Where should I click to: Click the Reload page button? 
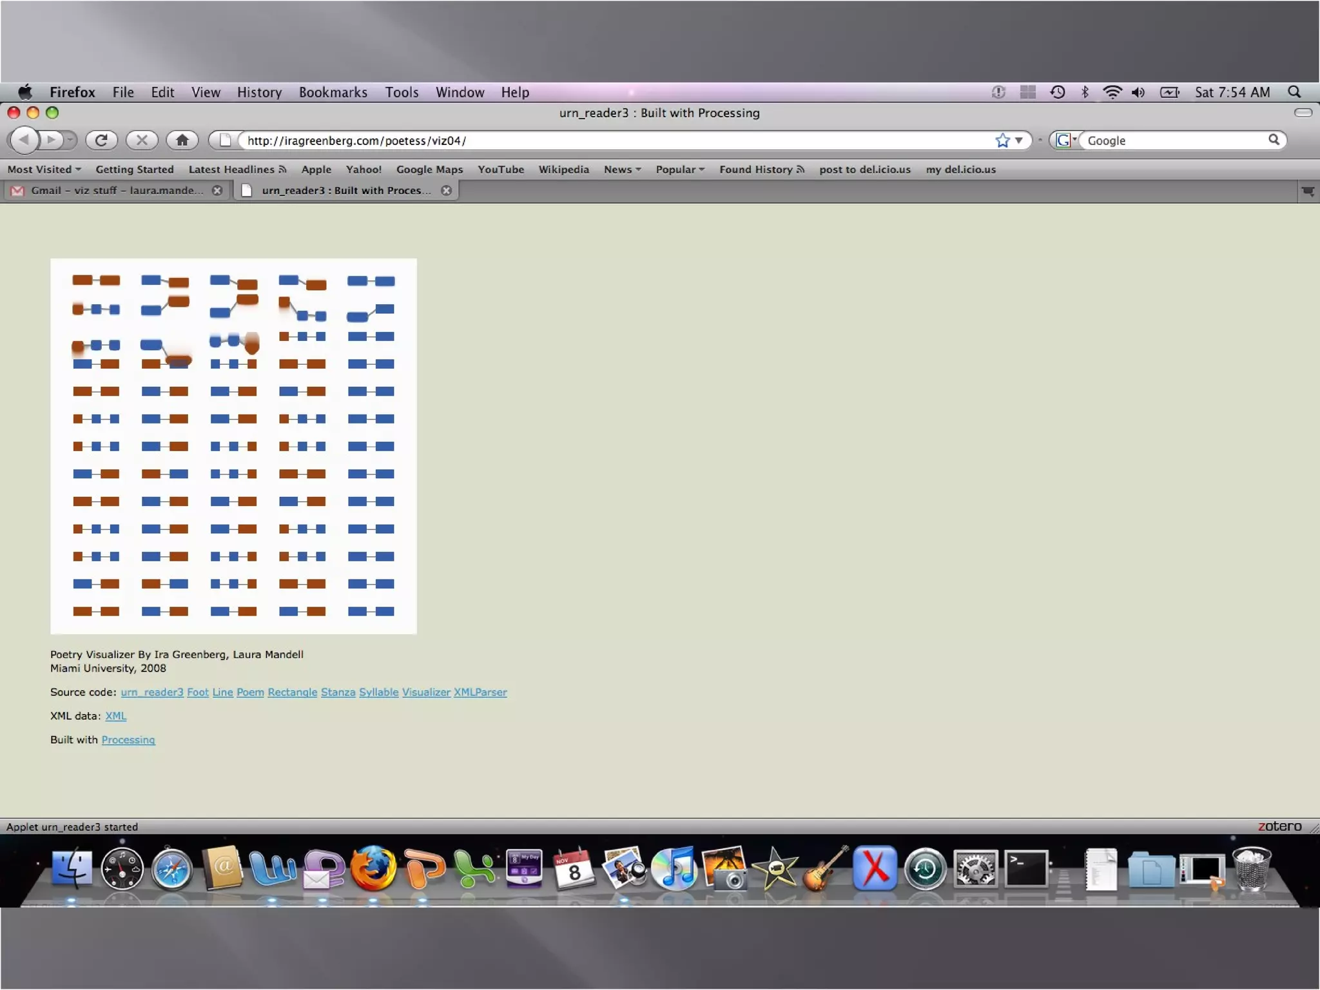[x=101, y=140]
